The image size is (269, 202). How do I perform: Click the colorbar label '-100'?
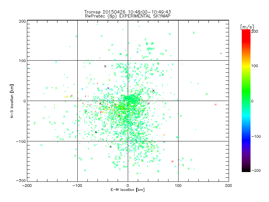point(256,137)
